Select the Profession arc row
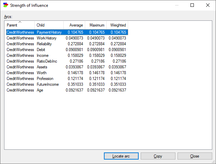The width and height of the screenshot is (216, 164). coord(67,78)
